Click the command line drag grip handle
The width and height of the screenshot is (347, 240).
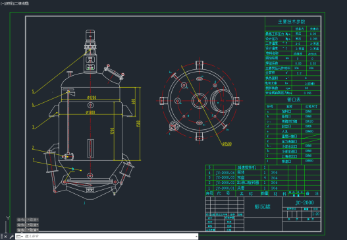pyautogui.click(x=2, y=237)
